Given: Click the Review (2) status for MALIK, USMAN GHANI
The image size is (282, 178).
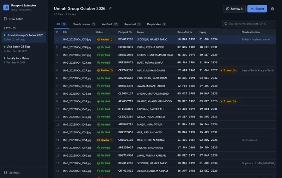Looking at the screenshot, I should coord(105,70).
